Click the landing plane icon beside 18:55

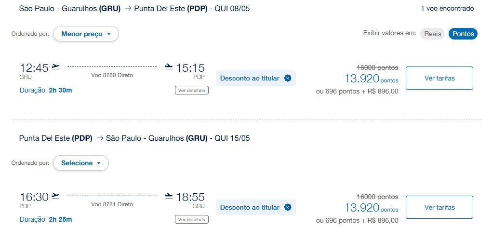169,196
